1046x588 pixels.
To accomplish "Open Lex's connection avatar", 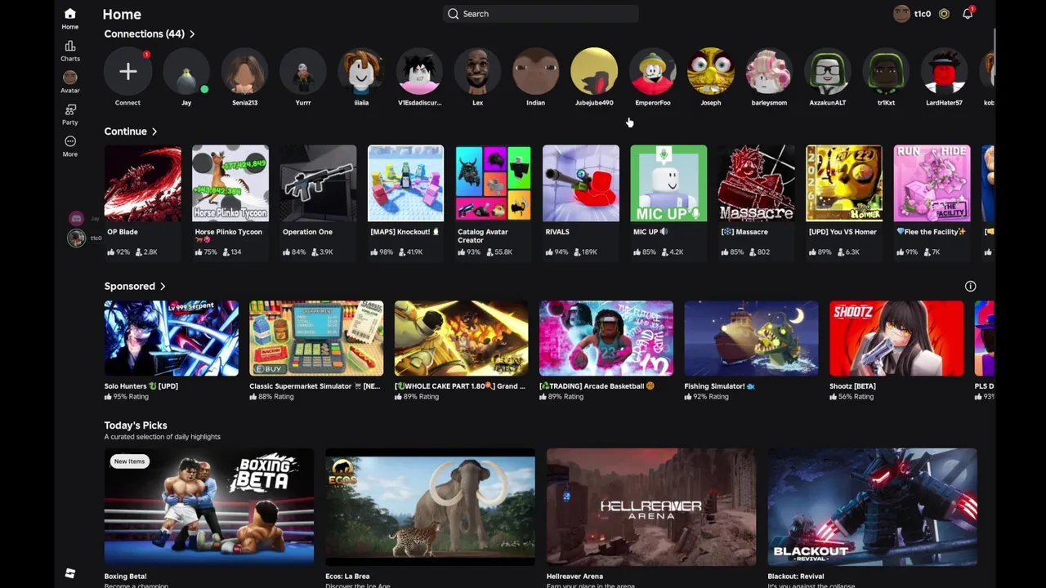I will click(477, 72).
